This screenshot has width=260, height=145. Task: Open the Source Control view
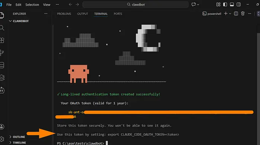click(x=2, y=53)
